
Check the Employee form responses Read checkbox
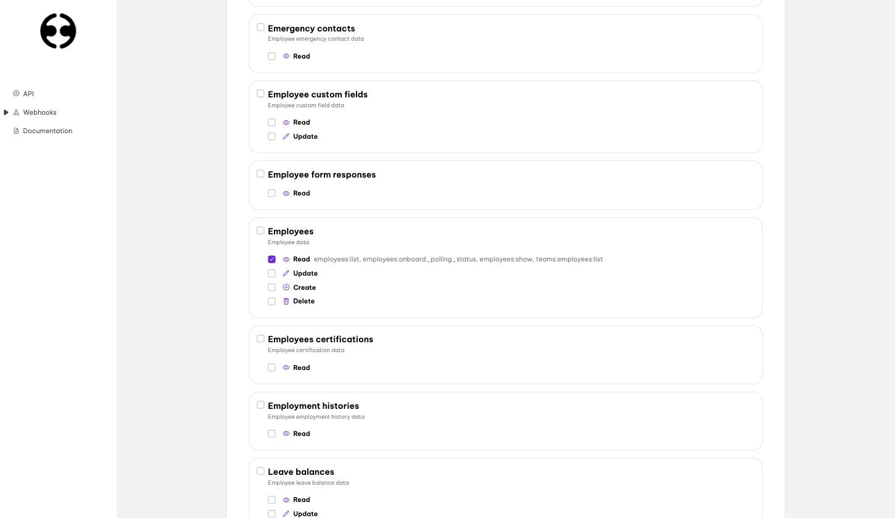(271, 193)
